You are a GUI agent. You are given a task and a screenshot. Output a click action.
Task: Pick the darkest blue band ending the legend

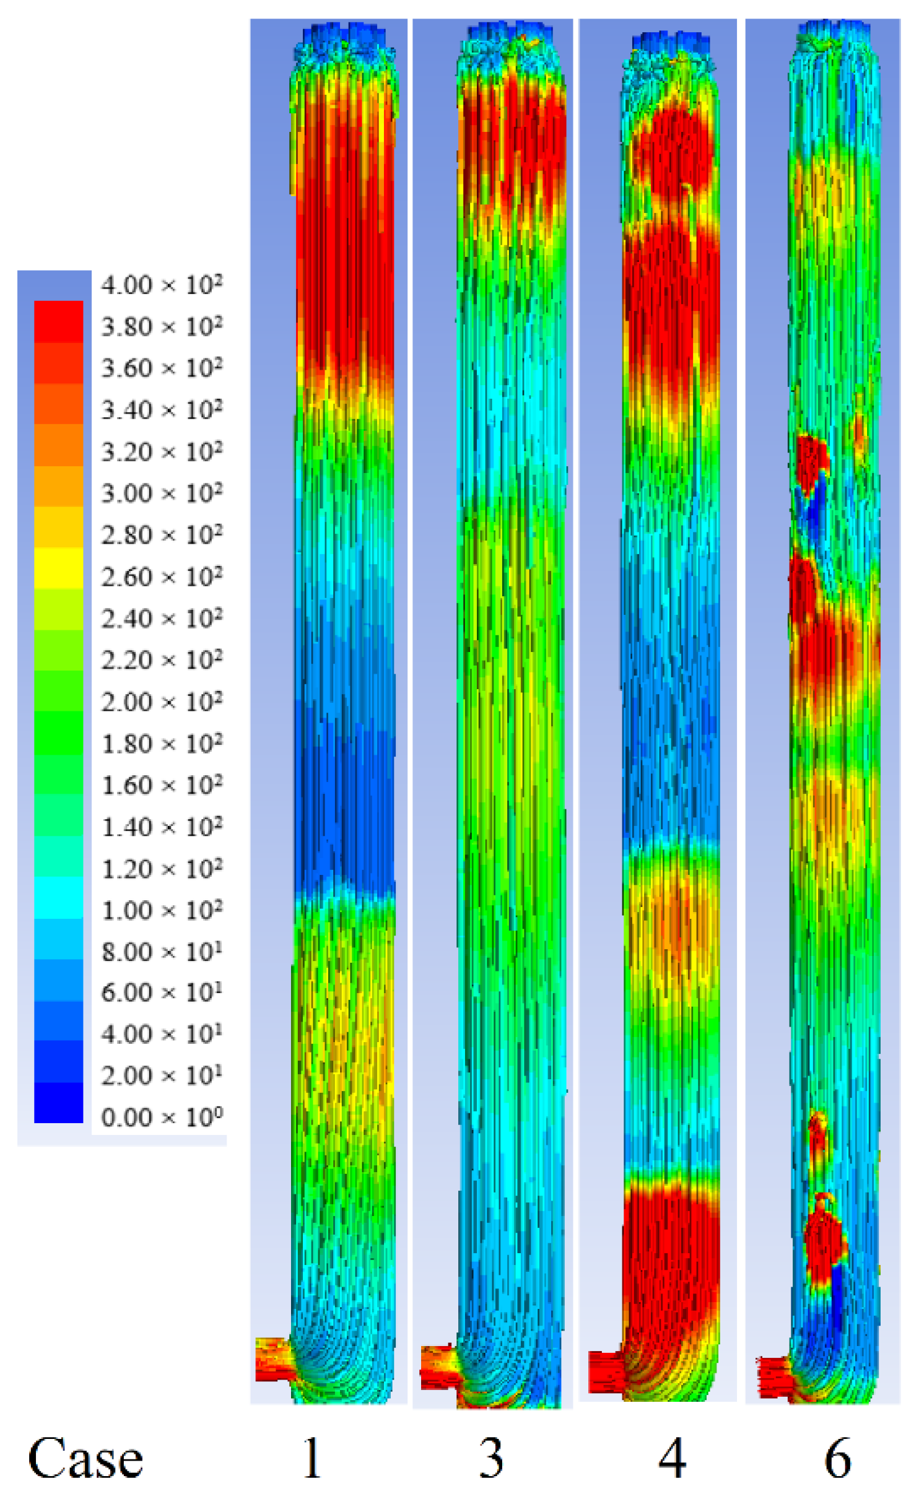[58, 1103]
